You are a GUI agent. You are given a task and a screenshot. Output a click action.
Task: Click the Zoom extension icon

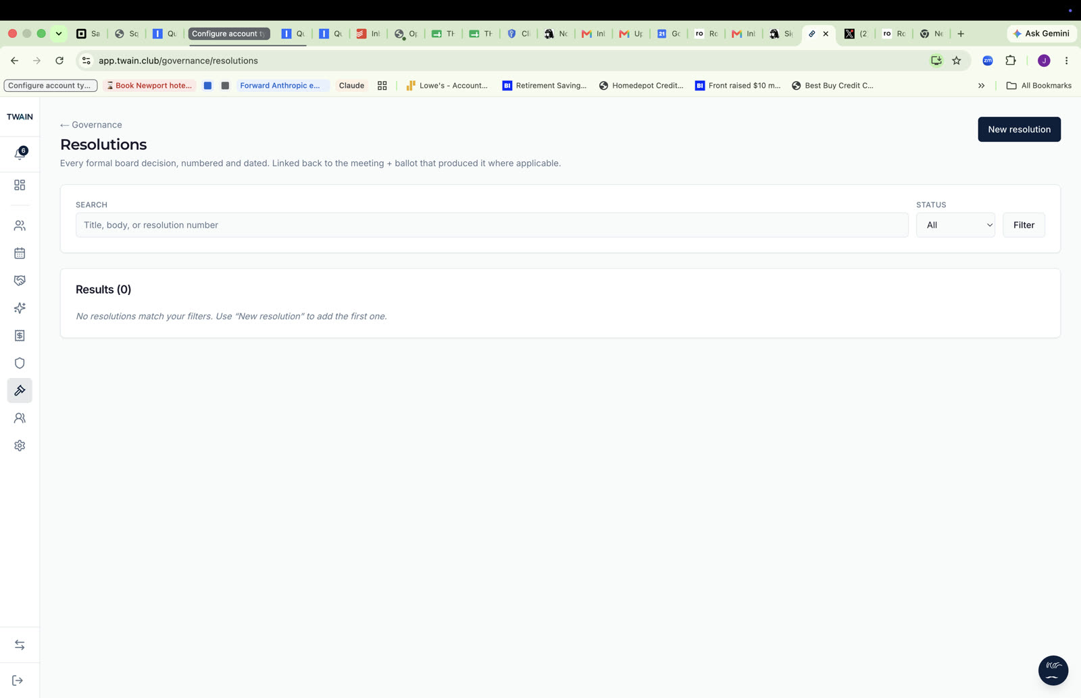coord(987,61)
